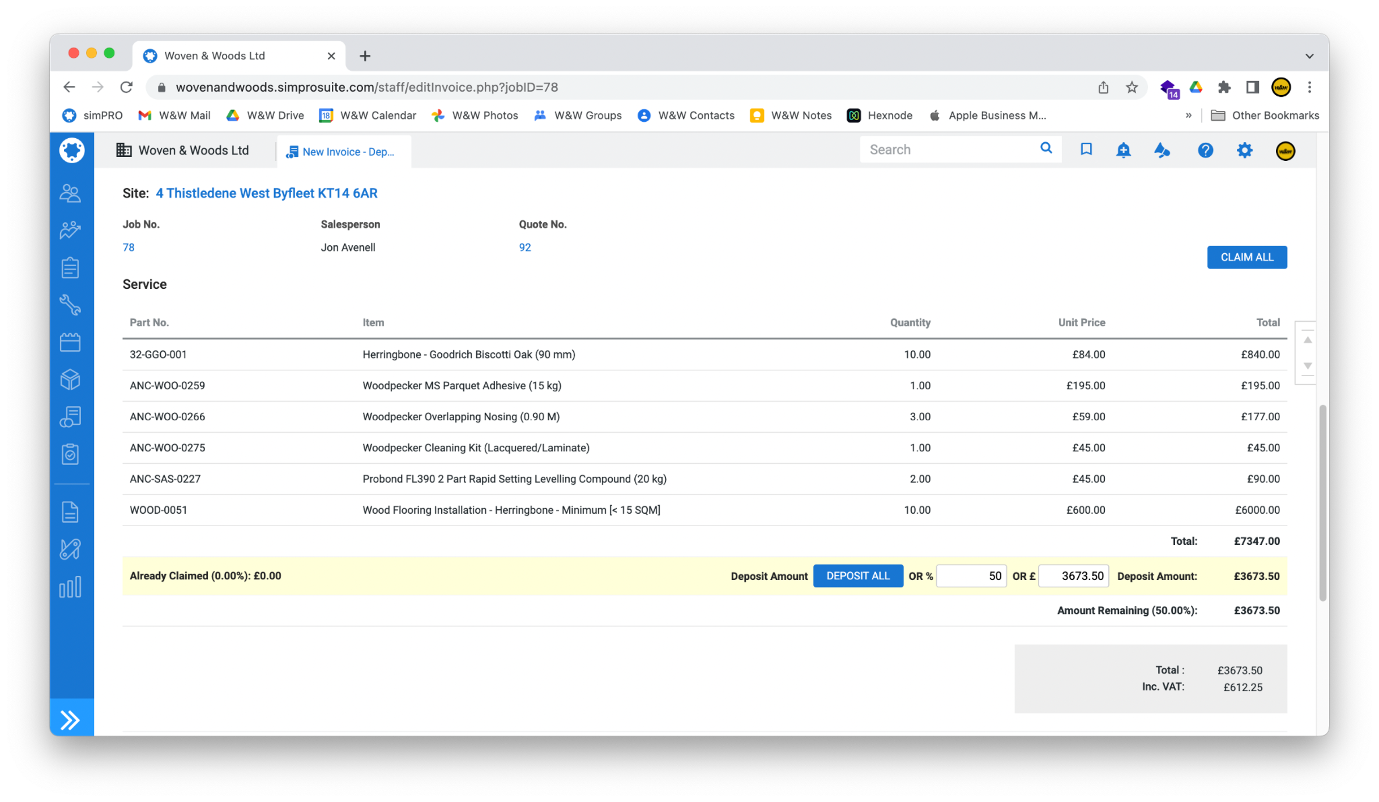Click the bookmark icon beside search

[1086, 150]
